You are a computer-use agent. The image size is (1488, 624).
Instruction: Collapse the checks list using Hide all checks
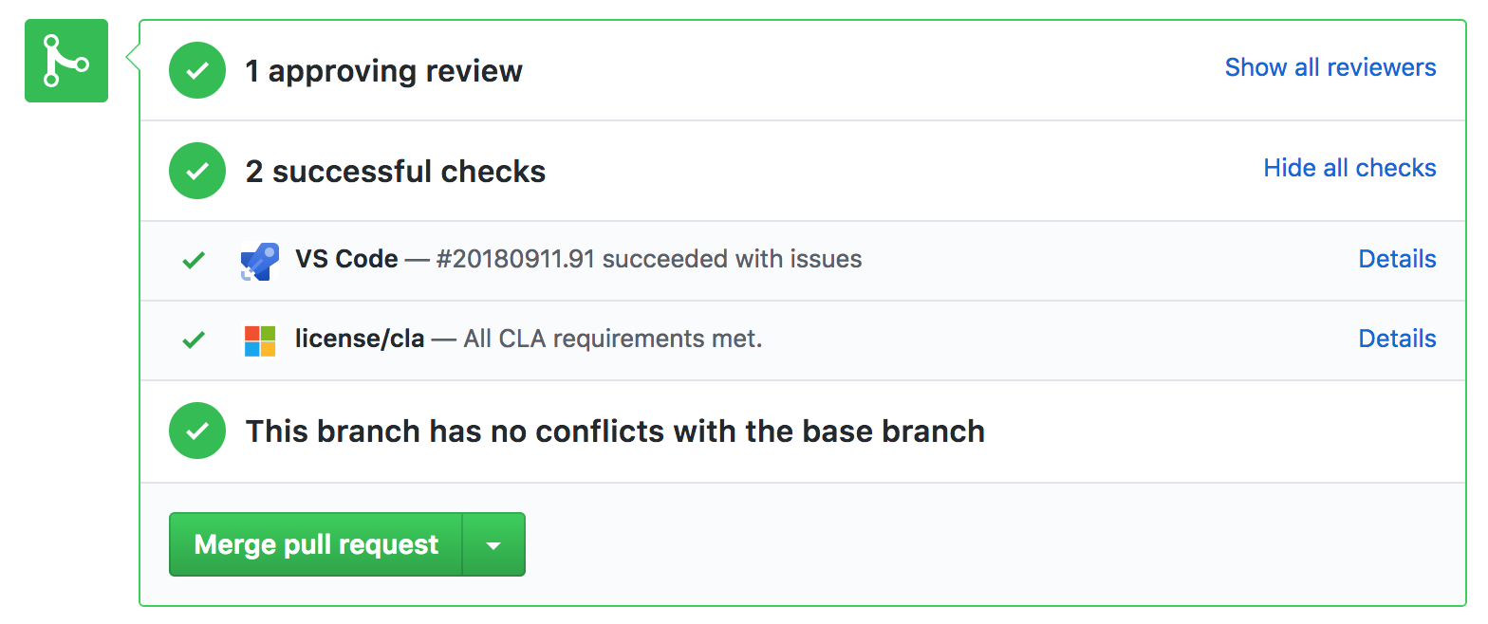pyautogui.click(x=1349, y=168)
